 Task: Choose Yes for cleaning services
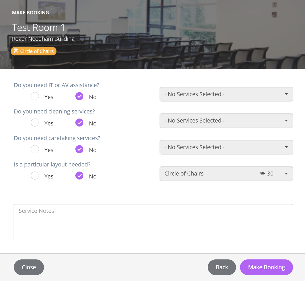pyautogui.click(x=35, y=123)
